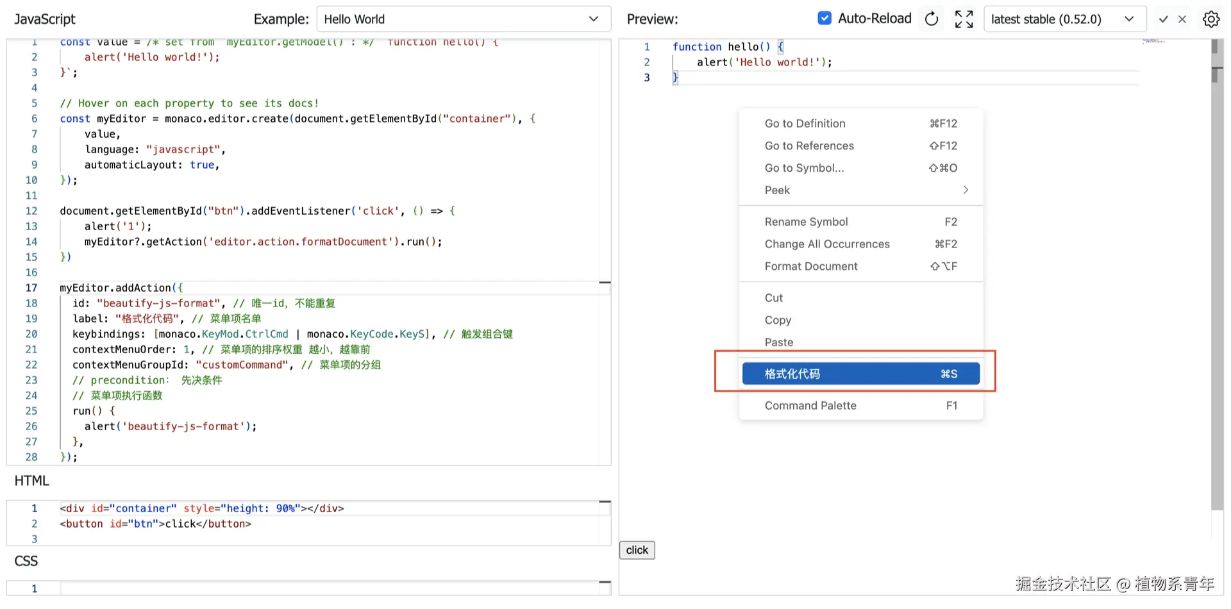Screen dimensions: 1231x609
Task: Click the '// Hover on each property' comment line
Action: click(189, 103)
